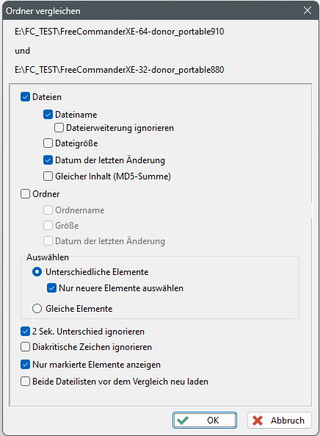Disable 2 Sek. Unterschied ignorieren
The width and height of the screenshot is (320, 436).
click(25, 331)
